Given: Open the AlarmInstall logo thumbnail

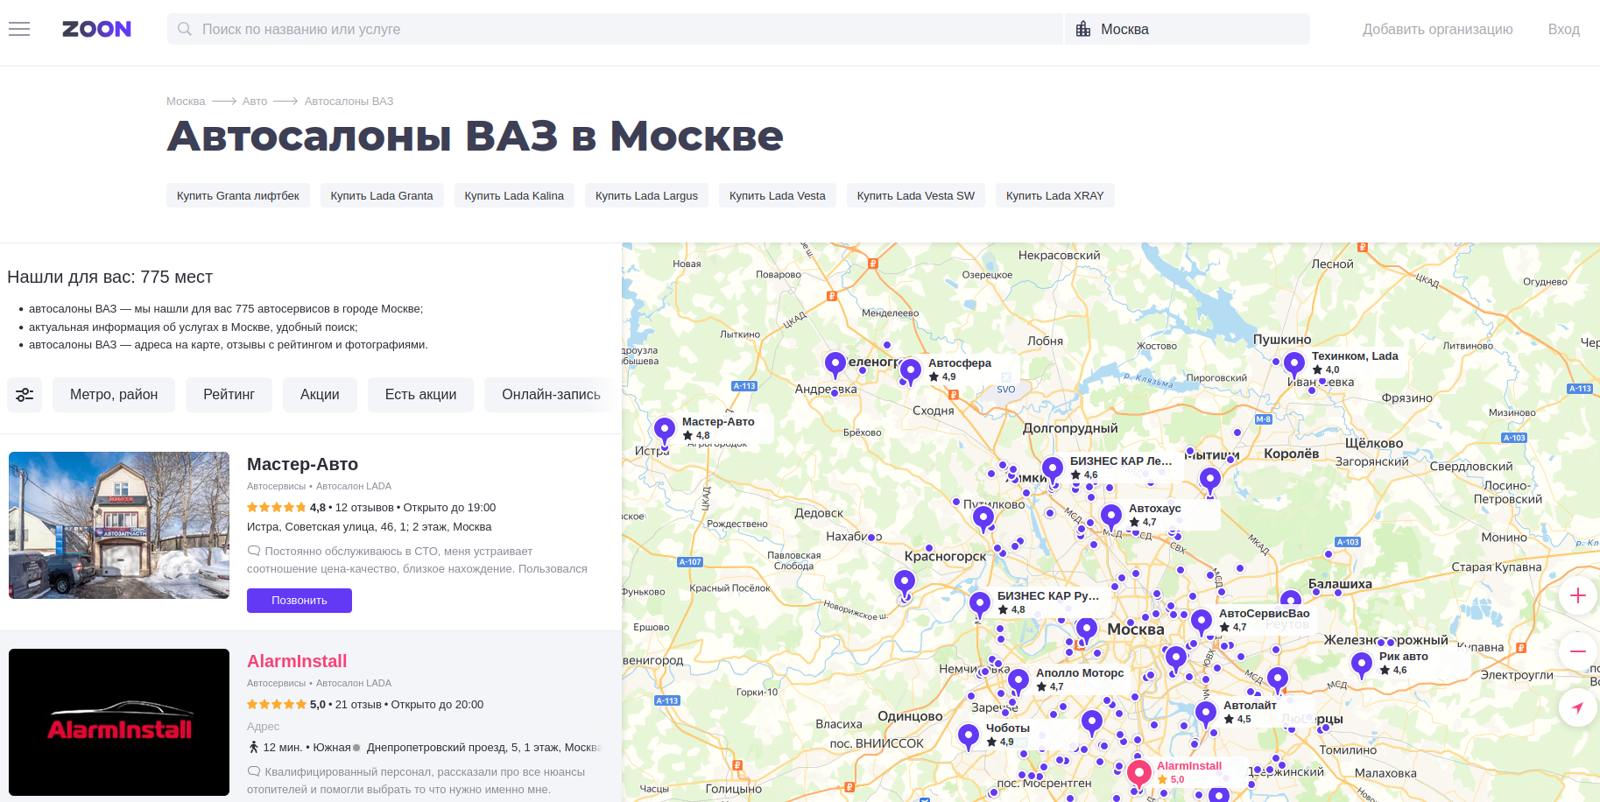Looking at the screenshot, I should [x=119, y=722].
